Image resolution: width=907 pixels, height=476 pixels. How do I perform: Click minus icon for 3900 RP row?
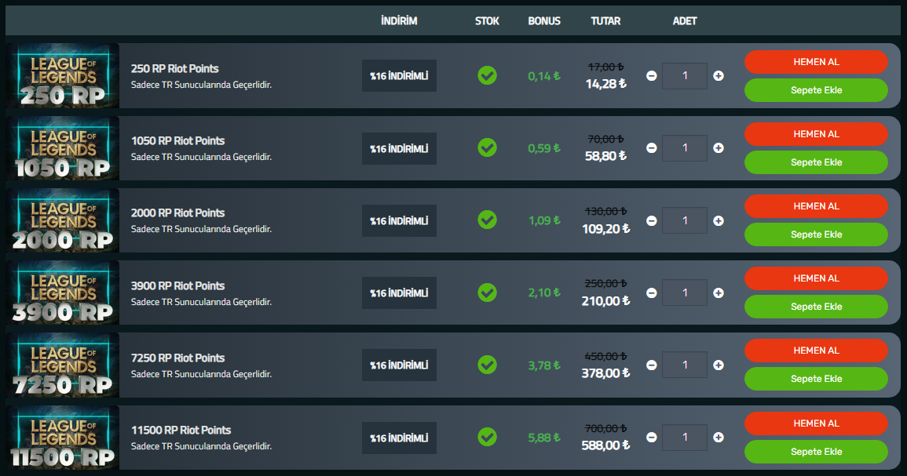651,293
